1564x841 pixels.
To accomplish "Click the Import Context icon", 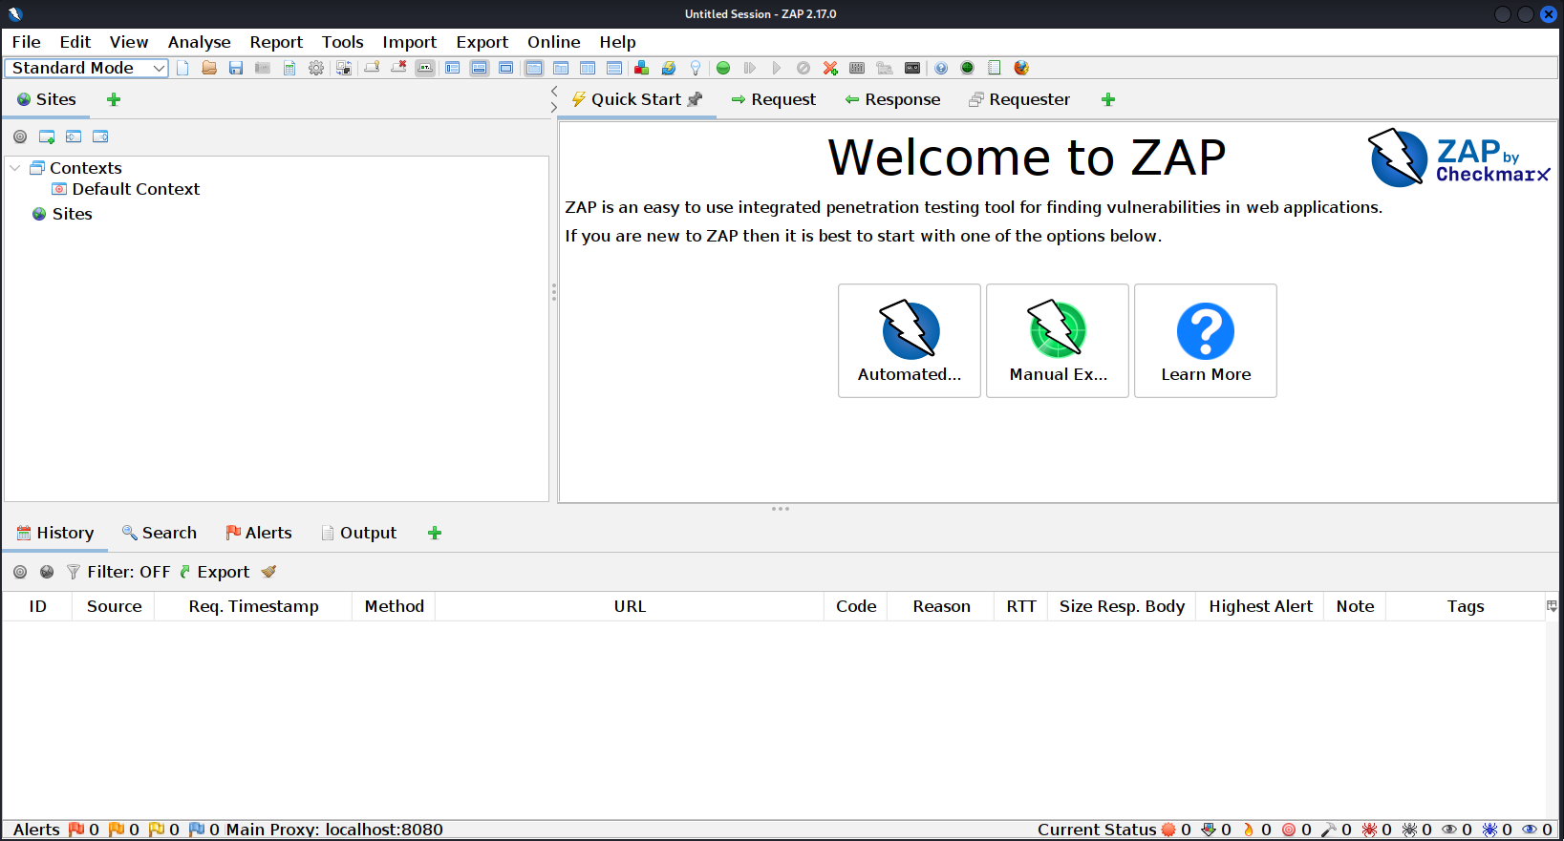I will tap(74, 137).
